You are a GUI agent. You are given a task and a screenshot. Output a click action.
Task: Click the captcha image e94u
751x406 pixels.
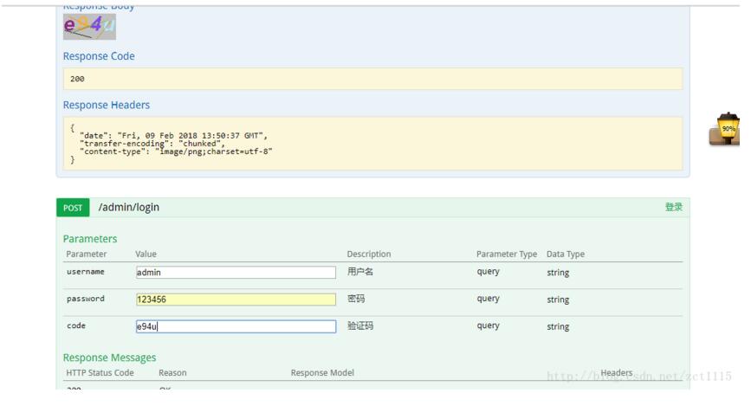tap(89, 26)
